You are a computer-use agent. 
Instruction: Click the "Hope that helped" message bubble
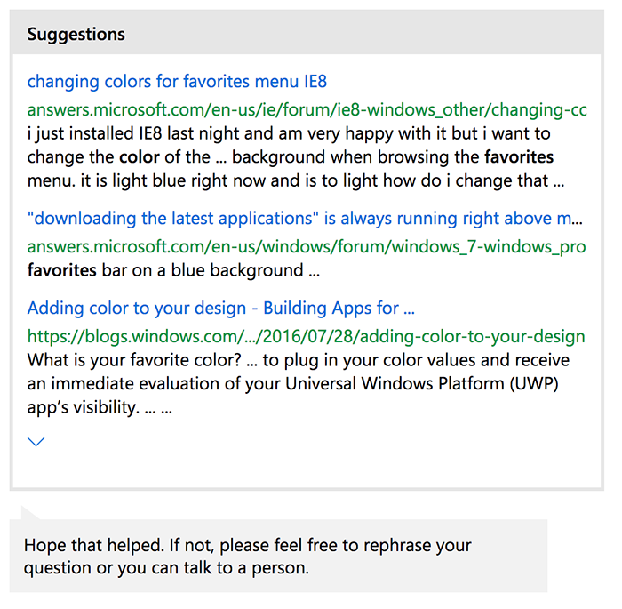pos(278,556)
